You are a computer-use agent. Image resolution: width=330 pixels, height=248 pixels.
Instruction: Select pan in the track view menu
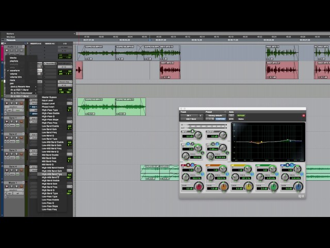tap(11, 84)
